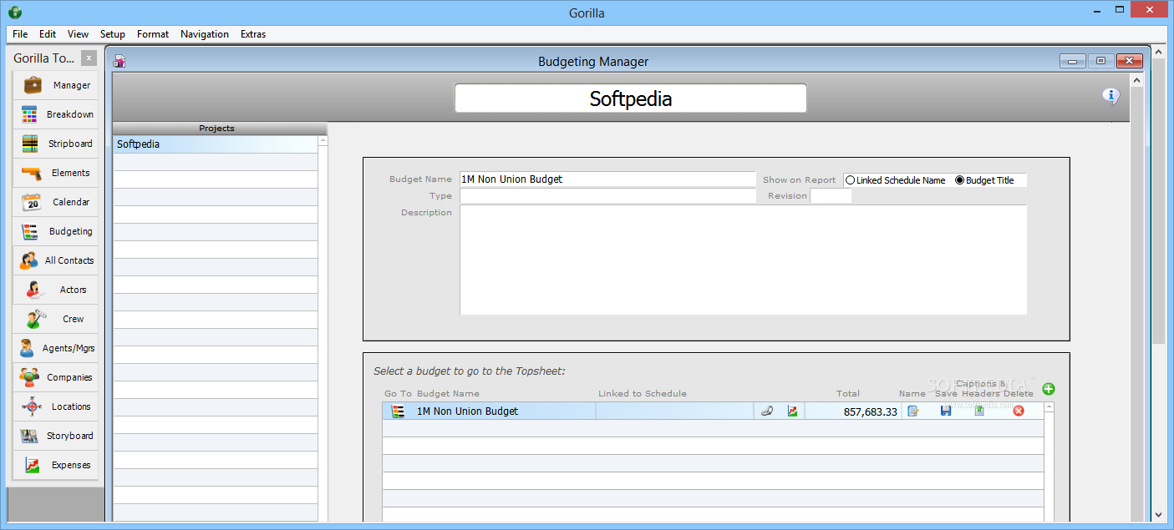Open the Extras menu
The image size is (1174, 530).
[253, 34]
